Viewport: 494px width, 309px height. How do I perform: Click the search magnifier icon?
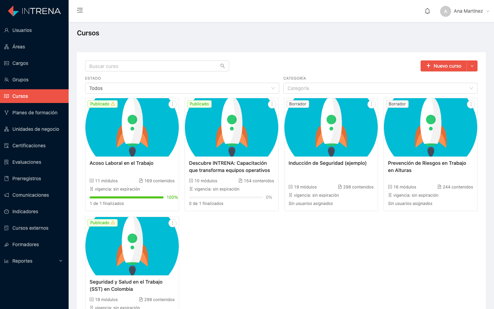tap(223, 66)
